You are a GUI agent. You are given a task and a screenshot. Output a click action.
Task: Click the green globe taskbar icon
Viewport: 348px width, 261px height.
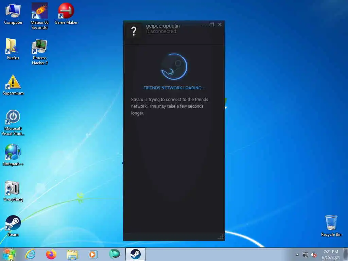(x=114, y=254)
